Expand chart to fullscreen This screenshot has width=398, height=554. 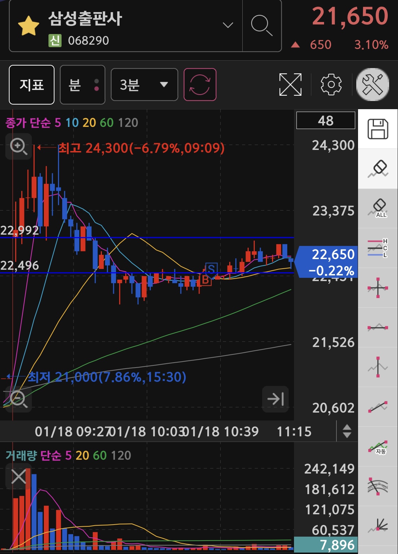pyautogui.click(x=290, y=85)
